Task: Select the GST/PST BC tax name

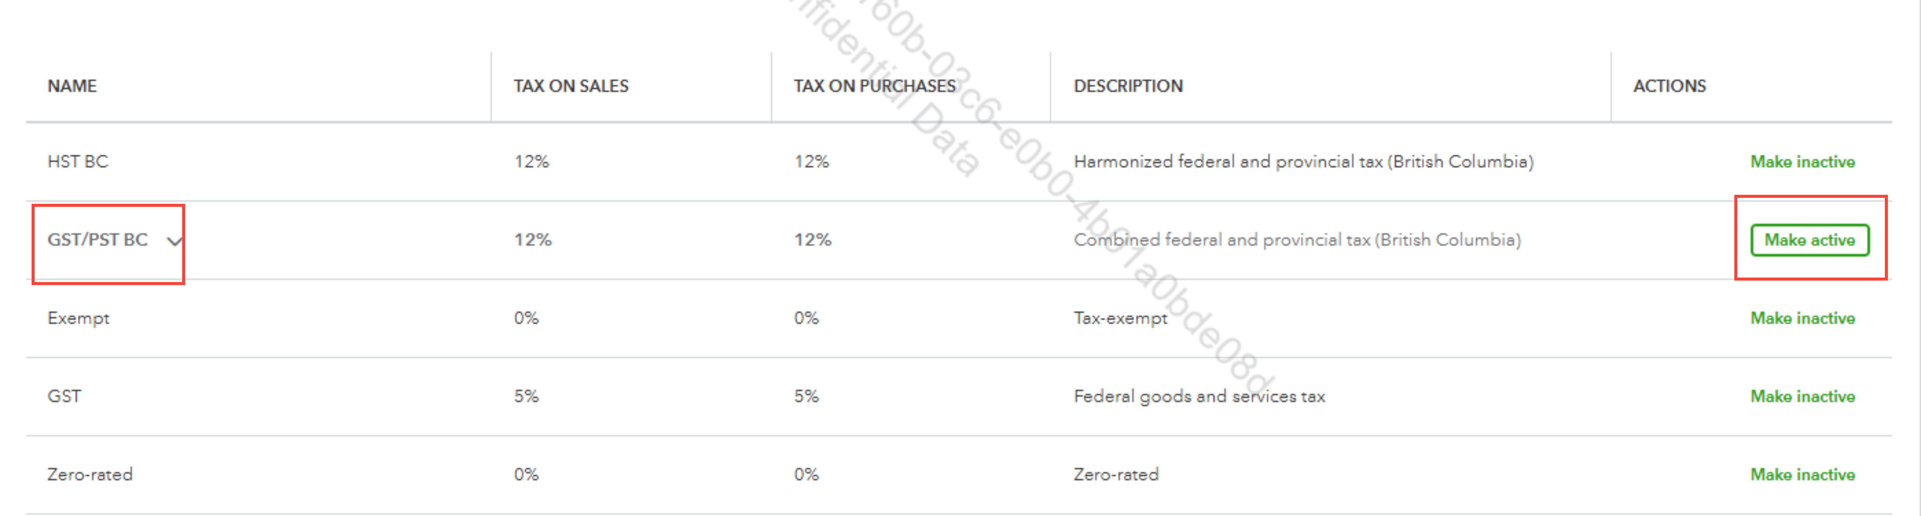Action: coord(97,240)
